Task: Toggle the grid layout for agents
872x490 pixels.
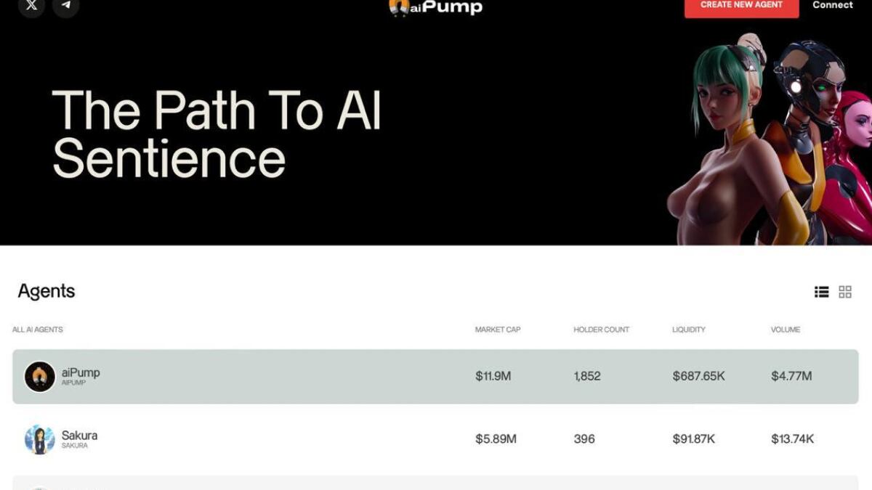Action: (845, 292)
